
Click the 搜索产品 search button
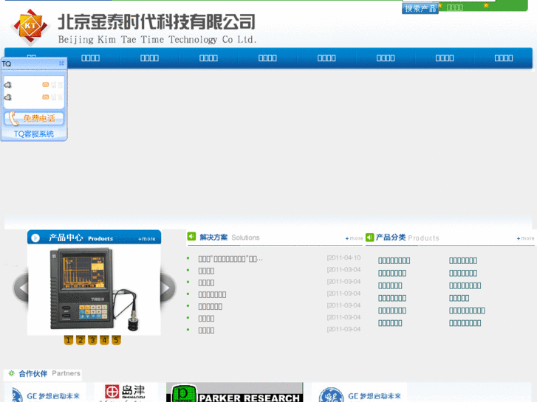[x=420, y=8]
